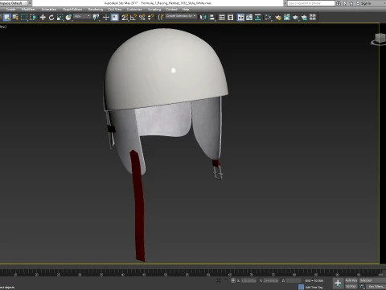Open the Animation menu
This screenshot has width=386, height=290.
(x=49, y=9)
